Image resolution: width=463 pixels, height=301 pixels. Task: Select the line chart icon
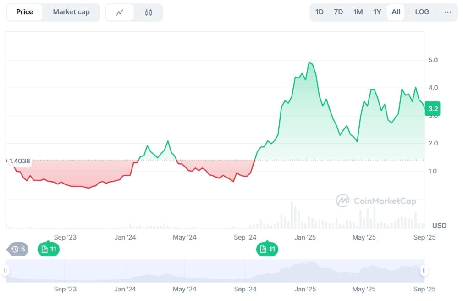pos(120,12)
